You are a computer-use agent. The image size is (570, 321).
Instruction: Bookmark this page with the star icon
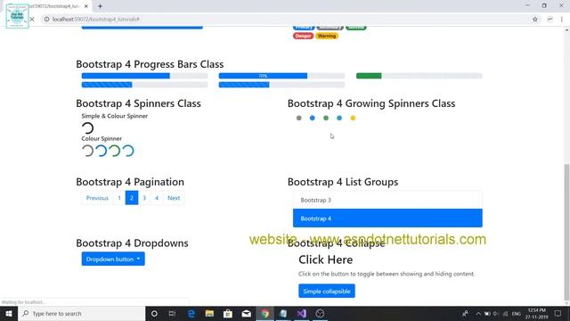pos(535,20)
